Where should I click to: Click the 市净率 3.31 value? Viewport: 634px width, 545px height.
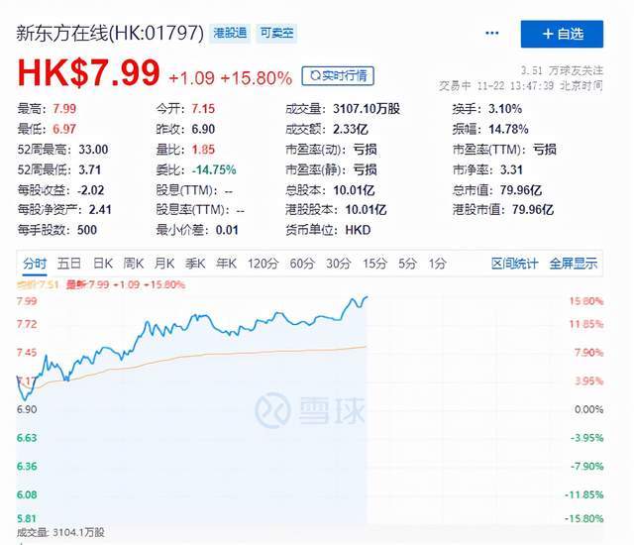(x=511, y=169)
